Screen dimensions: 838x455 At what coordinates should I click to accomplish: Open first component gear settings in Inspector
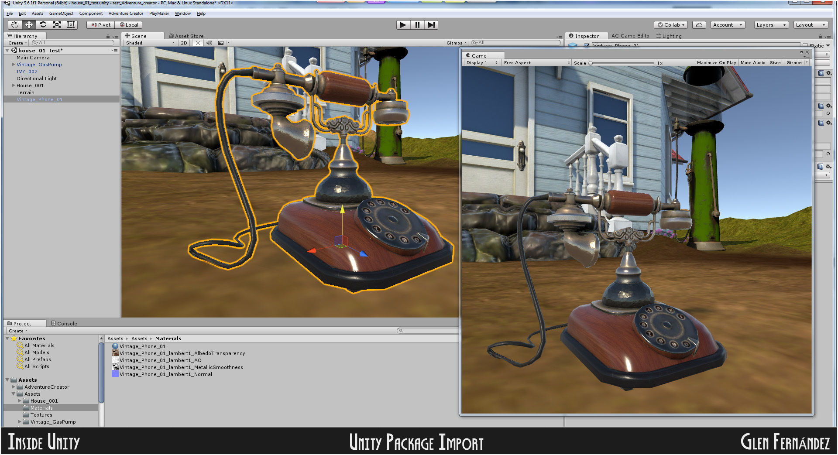pos(828,73)
